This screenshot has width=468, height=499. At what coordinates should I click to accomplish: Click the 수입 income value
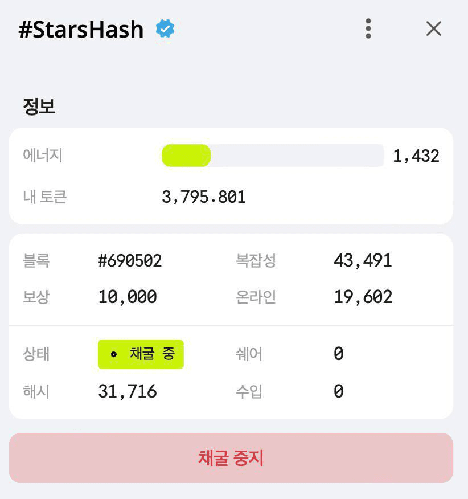pos(339,391)
